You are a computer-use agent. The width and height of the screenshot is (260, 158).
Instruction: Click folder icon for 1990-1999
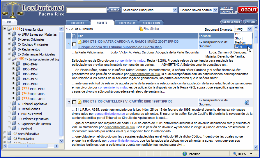(x=18, y=89)
